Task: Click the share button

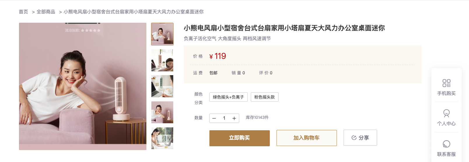Action: pyautogui.click(x=360, y=138)
